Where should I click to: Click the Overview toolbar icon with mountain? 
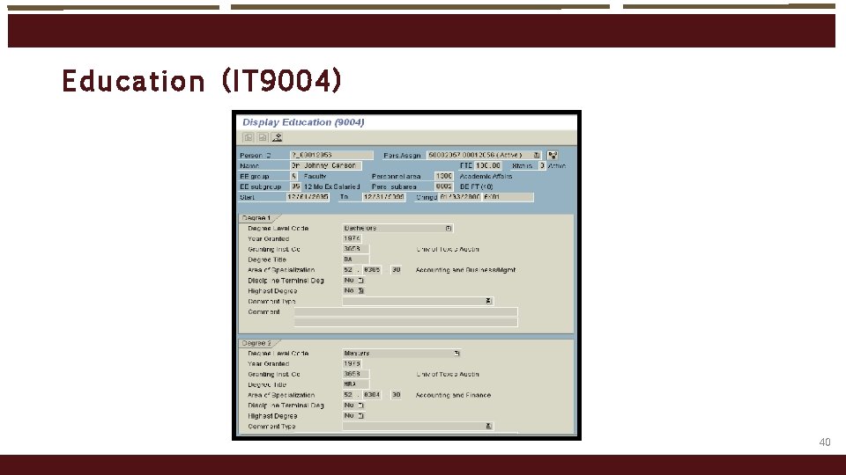tap(278, 138)
